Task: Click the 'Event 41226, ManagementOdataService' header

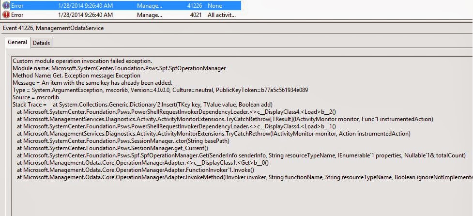Action: 53,28
